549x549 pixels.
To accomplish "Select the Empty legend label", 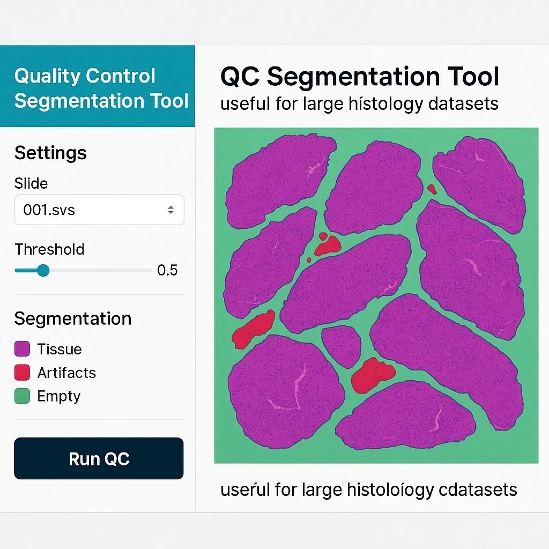I will pos(58,396).
